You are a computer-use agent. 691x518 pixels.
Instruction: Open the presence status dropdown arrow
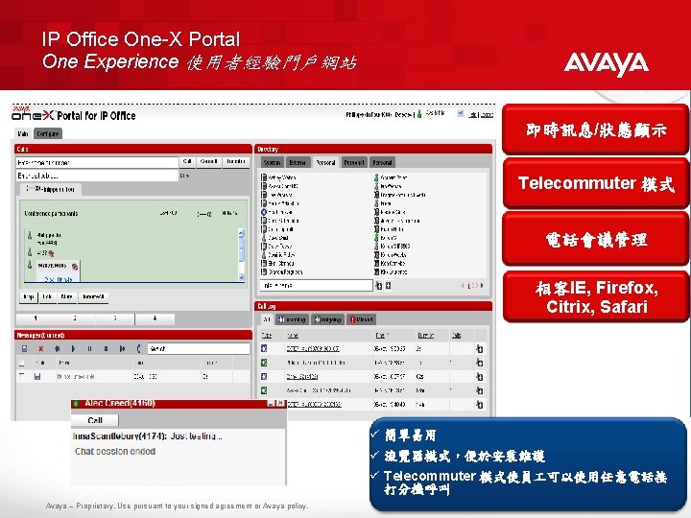click(x=461, y=113)
